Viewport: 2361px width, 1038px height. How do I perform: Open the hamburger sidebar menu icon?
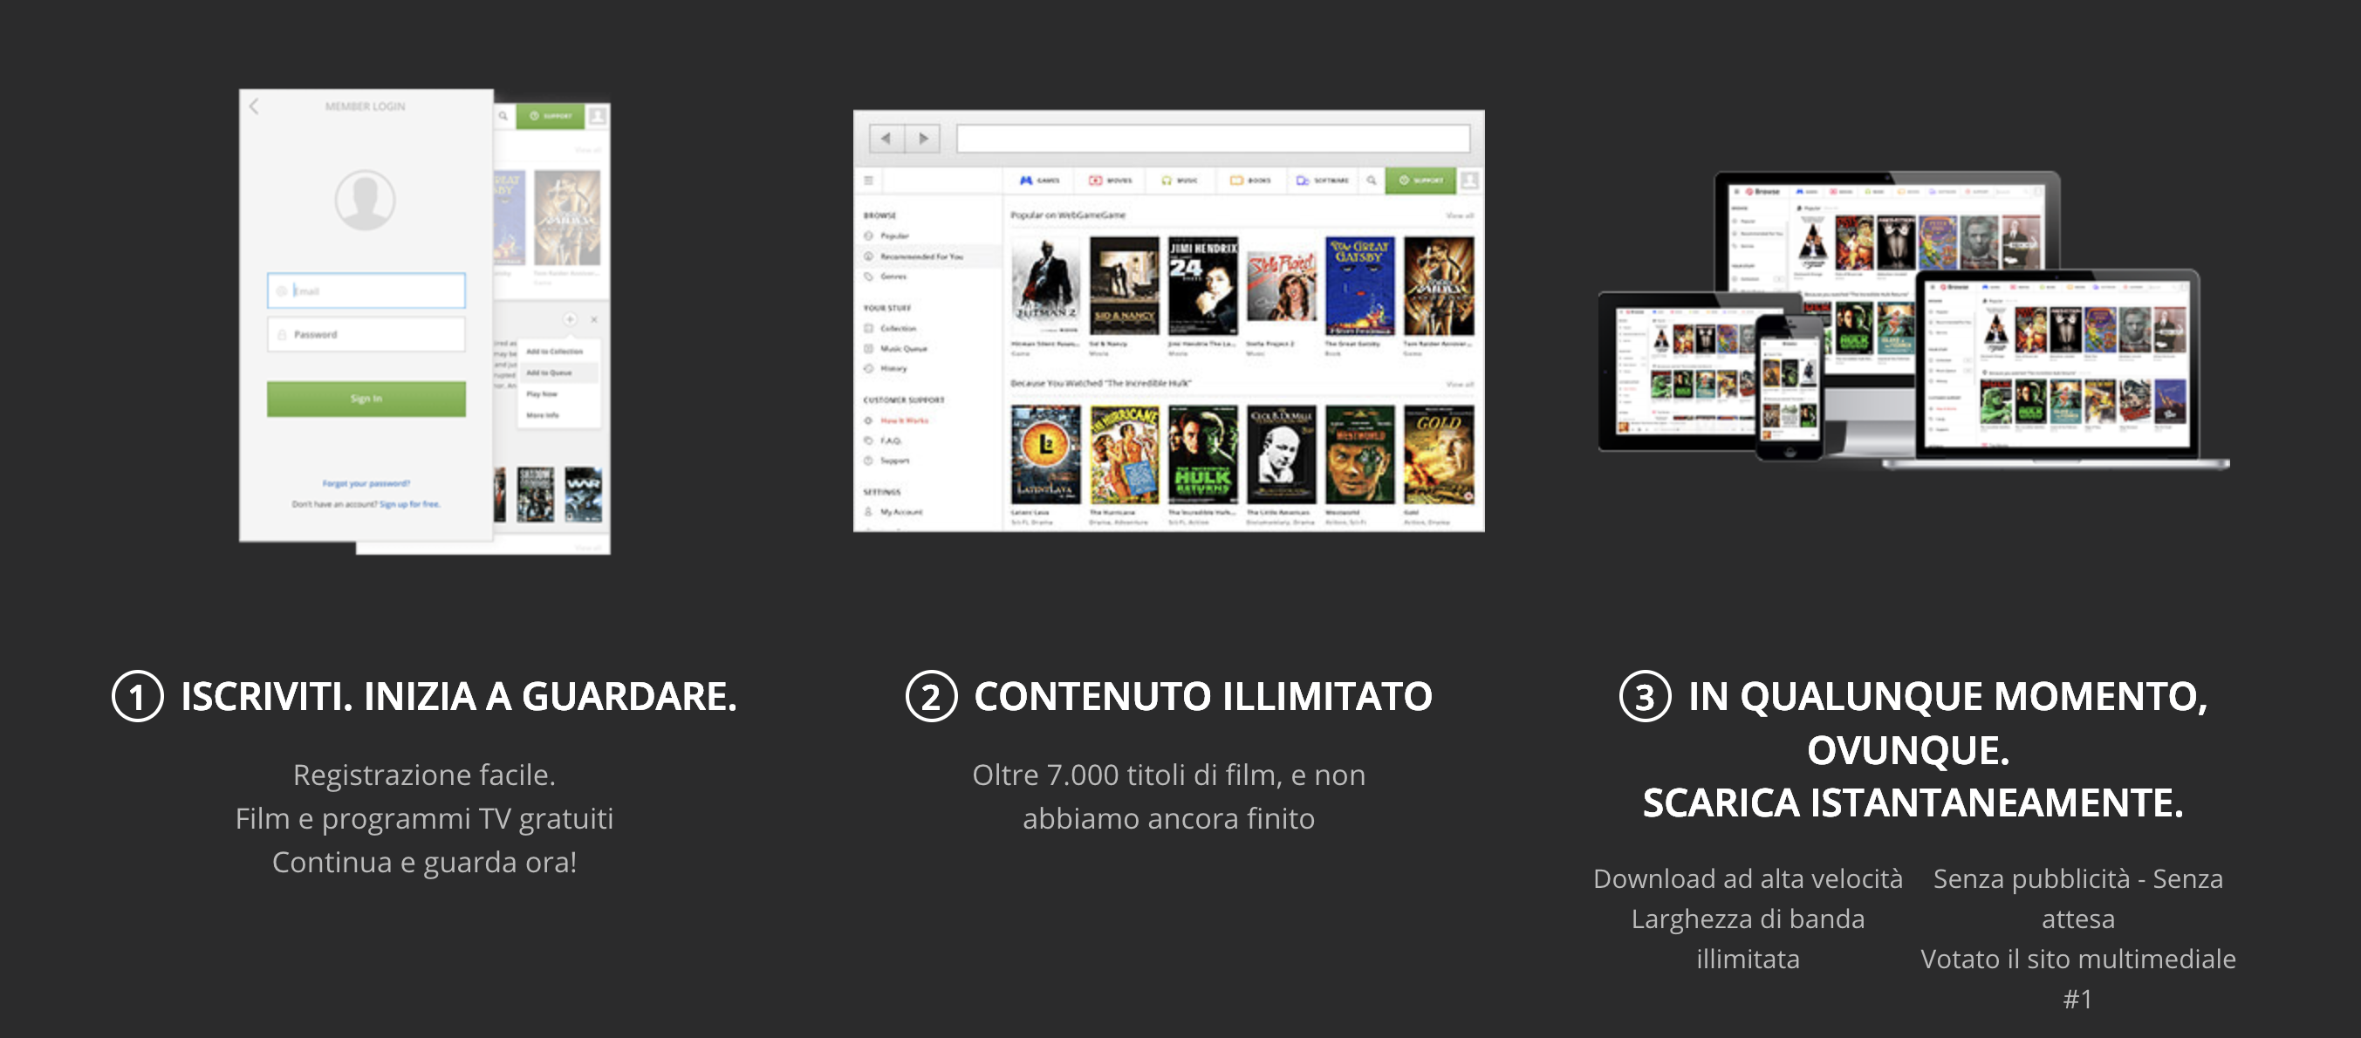[868, 181]
